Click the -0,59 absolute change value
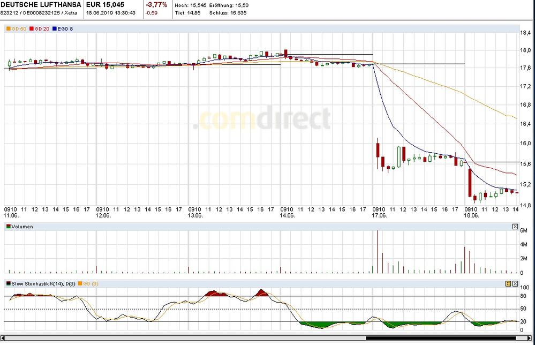 (x=152, y=13)
